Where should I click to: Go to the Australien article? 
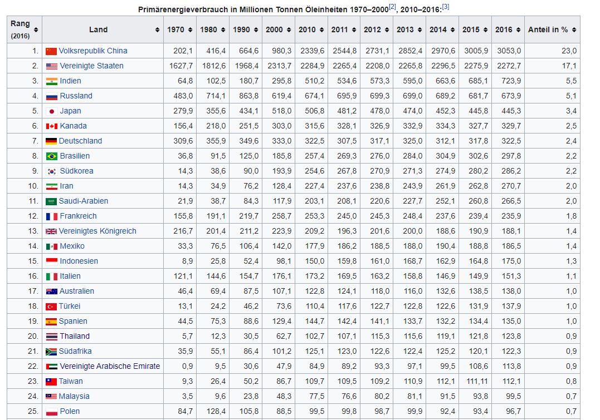(77, 291)
